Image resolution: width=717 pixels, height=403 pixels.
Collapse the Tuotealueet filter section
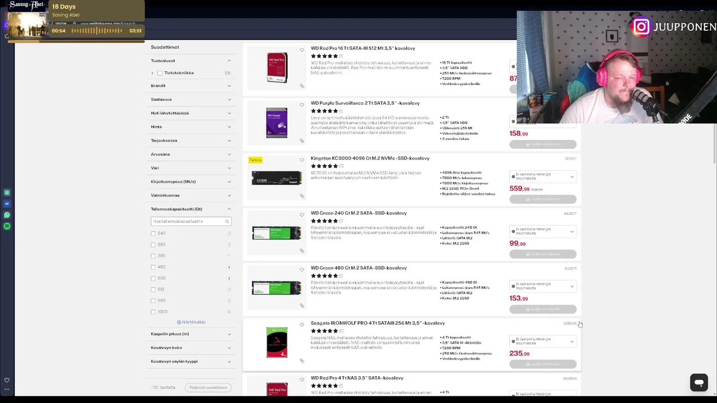click(191, 60)
